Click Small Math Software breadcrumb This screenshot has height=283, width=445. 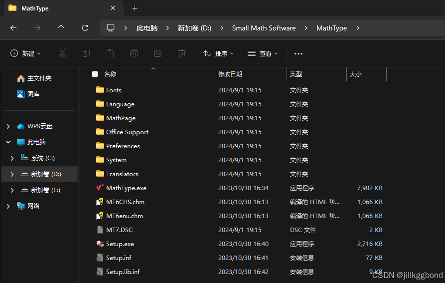(x=264, y=28)
